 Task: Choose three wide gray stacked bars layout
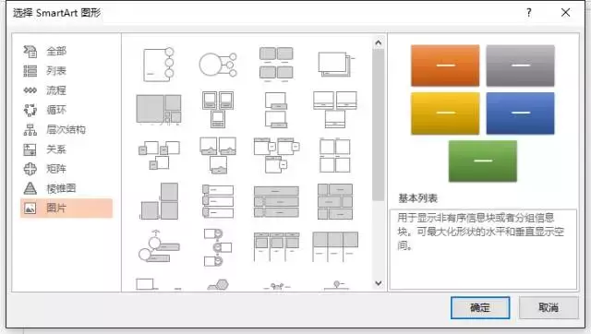(x=276, y=201)
